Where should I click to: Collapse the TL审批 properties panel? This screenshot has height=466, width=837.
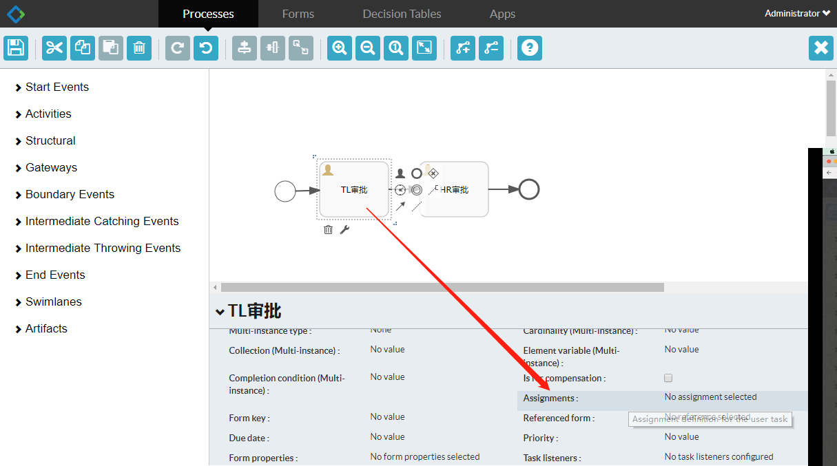220,312
